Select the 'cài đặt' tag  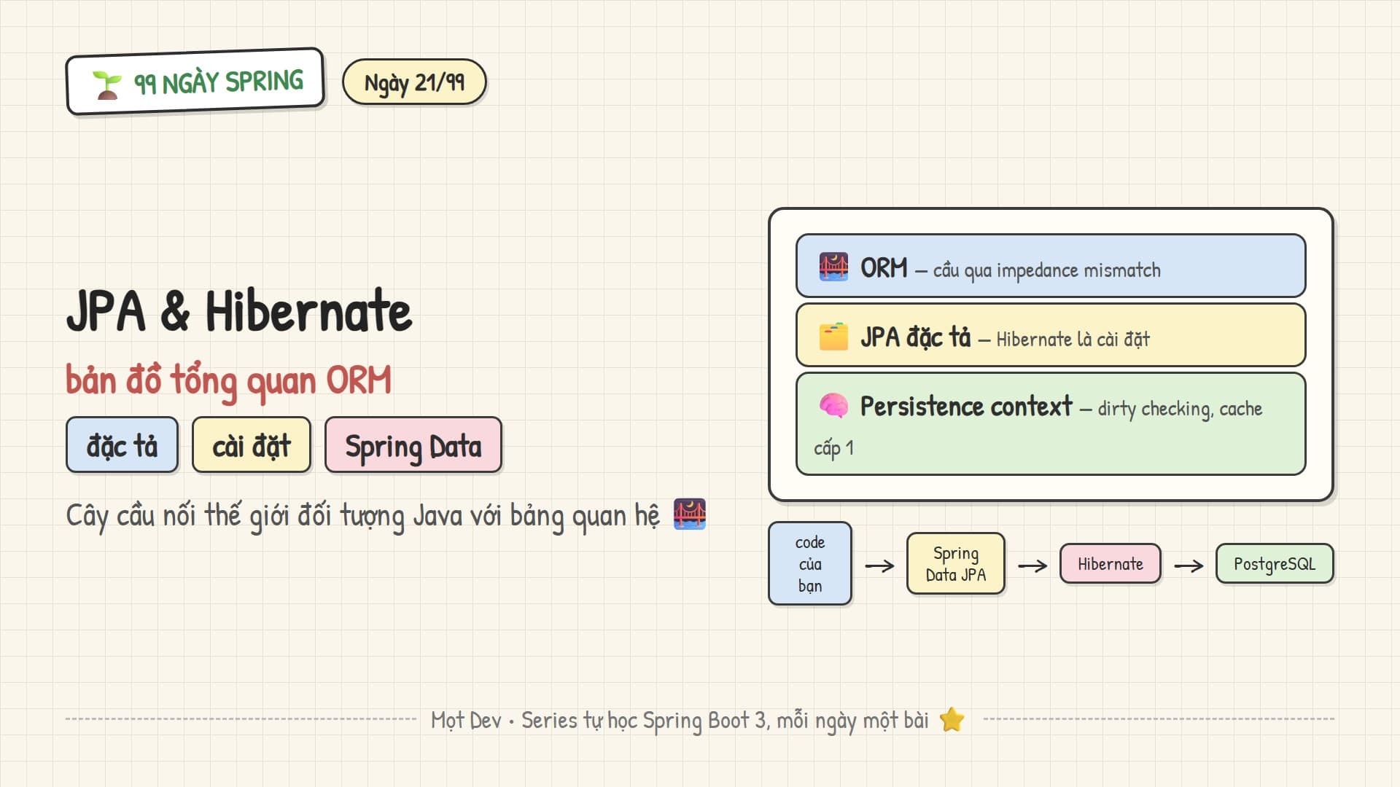pyautogui.click(x=252, y=445)
